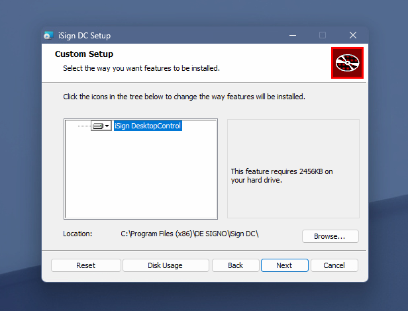Minimize the iSign DC Setup window
The height and width of the screenshot is (311, 408).
(x=293, y=35)
